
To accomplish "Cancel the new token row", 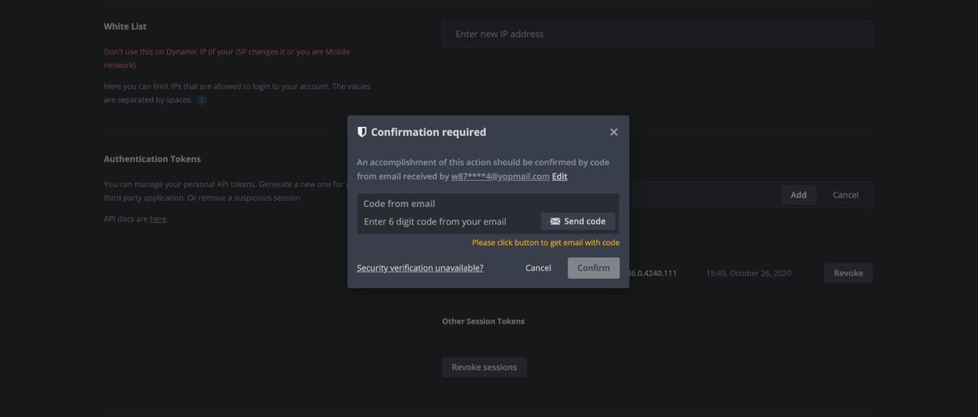I will coord(845,195).
